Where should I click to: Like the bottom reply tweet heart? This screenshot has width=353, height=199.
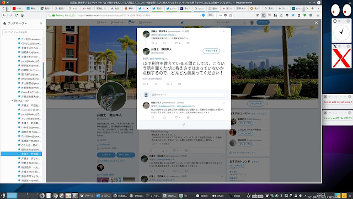[x=176, y=117]
